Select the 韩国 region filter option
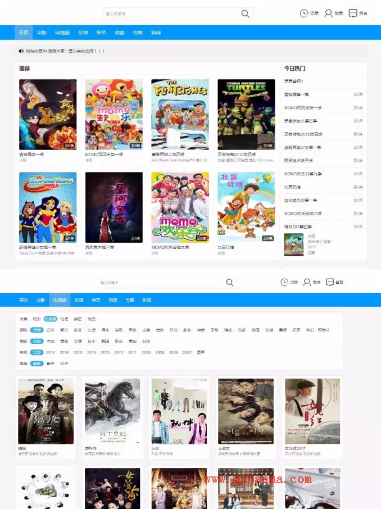The image size is (381, 509). [105, 341]
